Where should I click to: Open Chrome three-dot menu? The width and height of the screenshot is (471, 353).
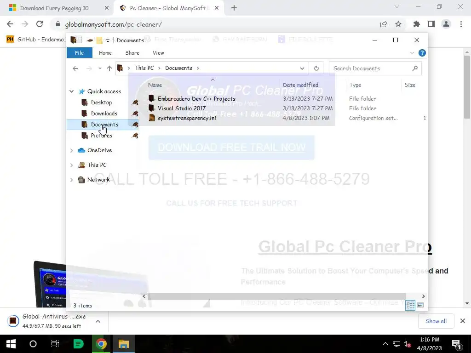click(x=461, y=24)
